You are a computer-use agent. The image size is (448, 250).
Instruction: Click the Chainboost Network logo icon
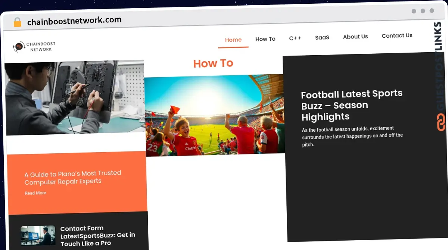coord(18,47)
